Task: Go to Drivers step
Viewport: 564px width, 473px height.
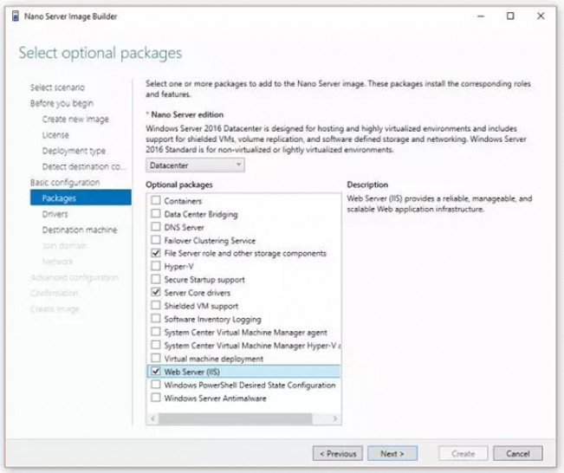Action: coord(55,214)
